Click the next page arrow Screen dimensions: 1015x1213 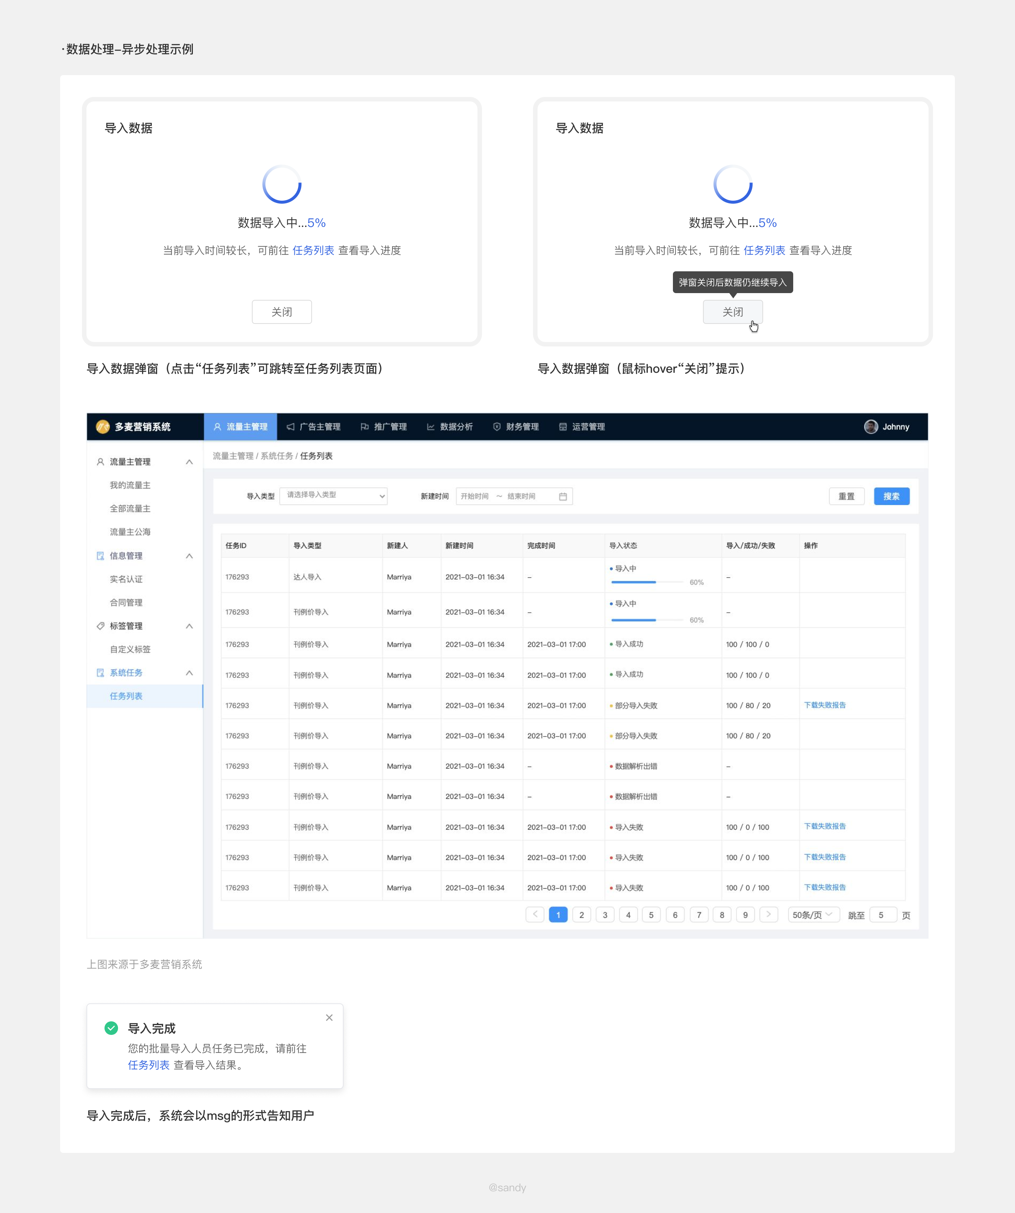click(x=768, y=914)
